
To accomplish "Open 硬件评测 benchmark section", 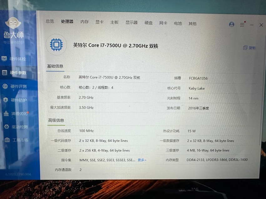I will tap(15, 86).
